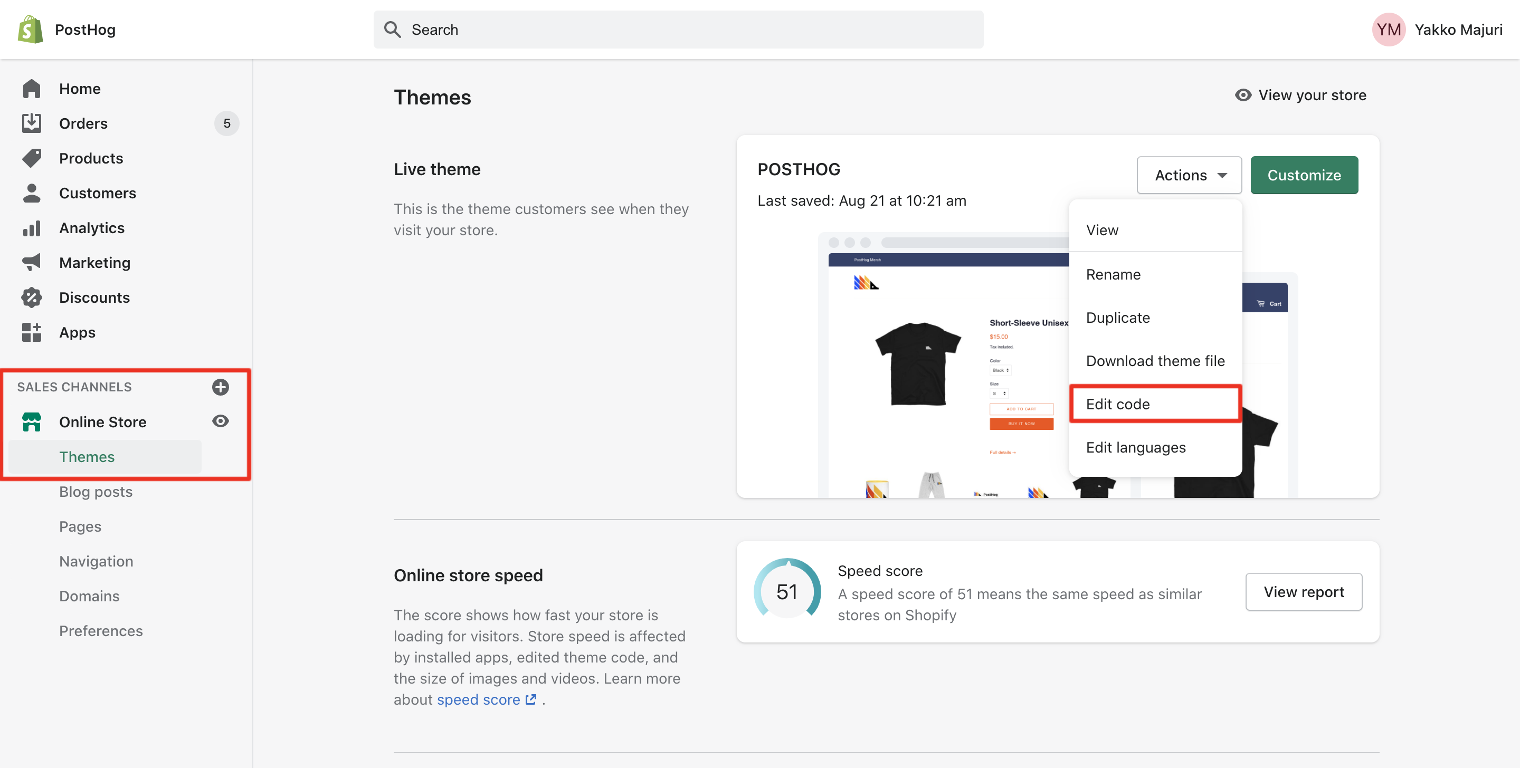Open the Home icon in the sidebar
The width and height of the screenshot is (1520, 768).
click(31, 88)
